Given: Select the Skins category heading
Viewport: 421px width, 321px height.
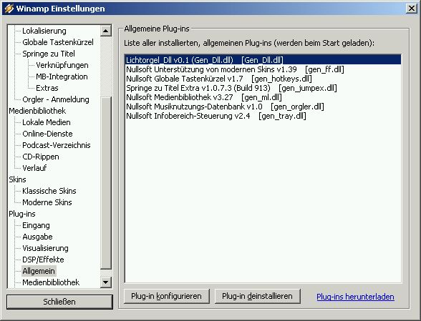Looking at the screenshot, I should pyautogui.click(x=17, y=179).
